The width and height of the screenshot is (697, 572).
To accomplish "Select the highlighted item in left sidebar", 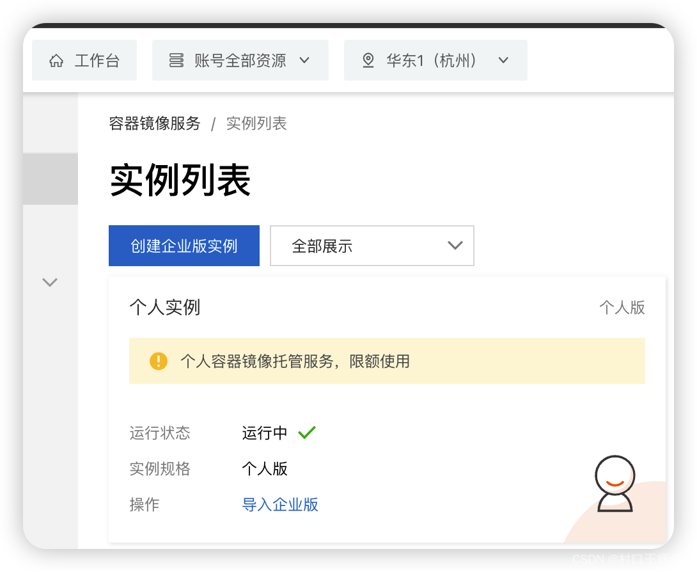I will pos(51,179).
